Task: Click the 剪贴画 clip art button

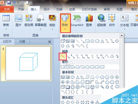Action: 29,21
